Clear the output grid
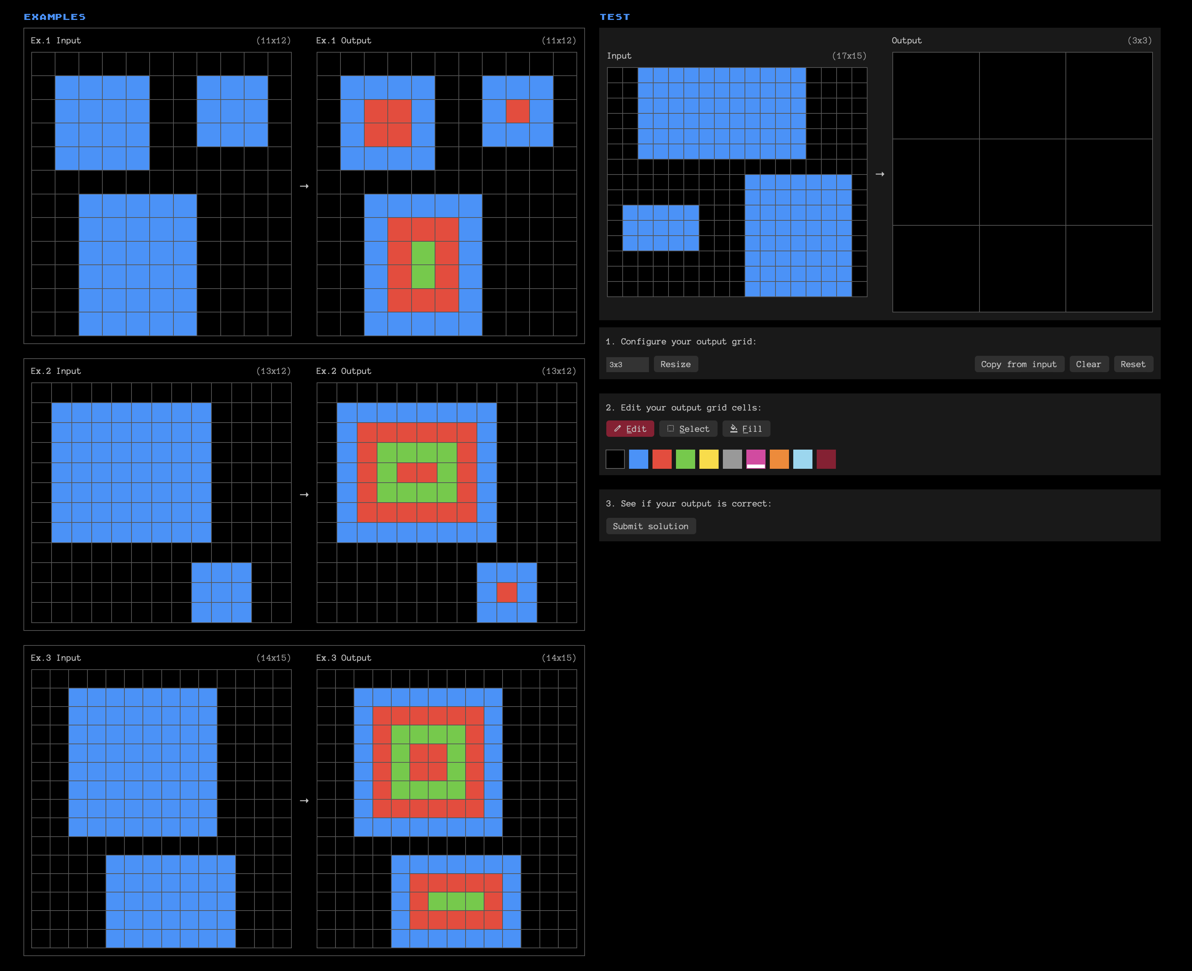Screen dimensions: 1192x971 coord(1088,364)
